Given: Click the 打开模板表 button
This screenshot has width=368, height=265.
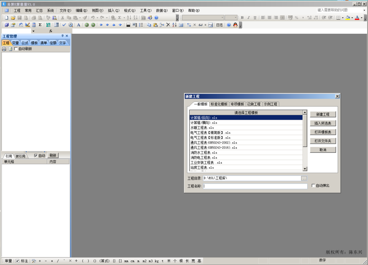Looking at the screenshot, I should click(x=323, y=132).
